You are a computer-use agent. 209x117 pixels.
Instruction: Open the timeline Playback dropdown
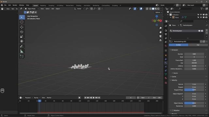(29, 97)
